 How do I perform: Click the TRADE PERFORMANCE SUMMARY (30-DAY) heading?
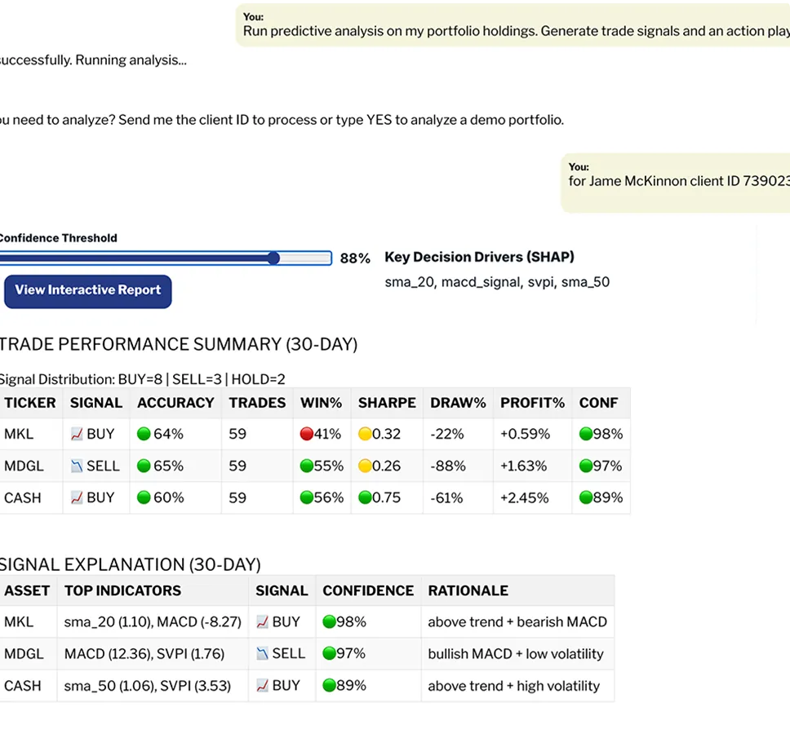[179, 344]
